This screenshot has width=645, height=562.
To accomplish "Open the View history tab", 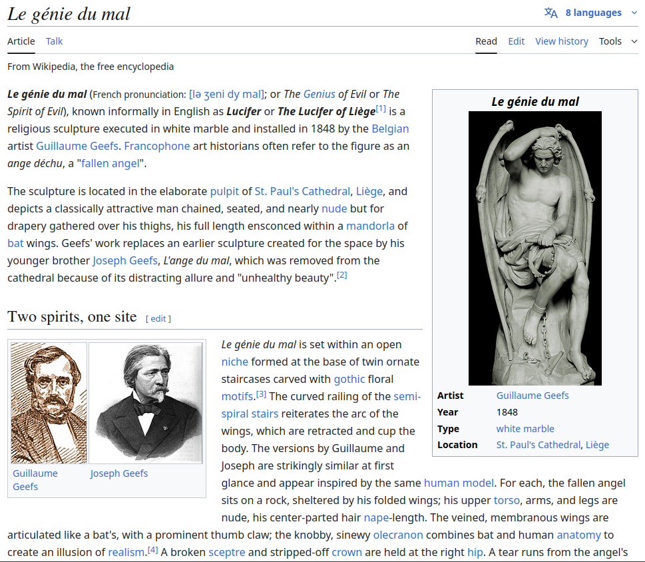I will [562, 41].
